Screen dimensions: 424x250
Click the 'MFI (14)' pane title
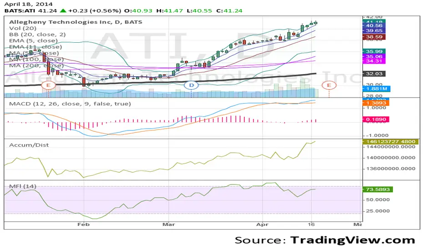[23, 186]
